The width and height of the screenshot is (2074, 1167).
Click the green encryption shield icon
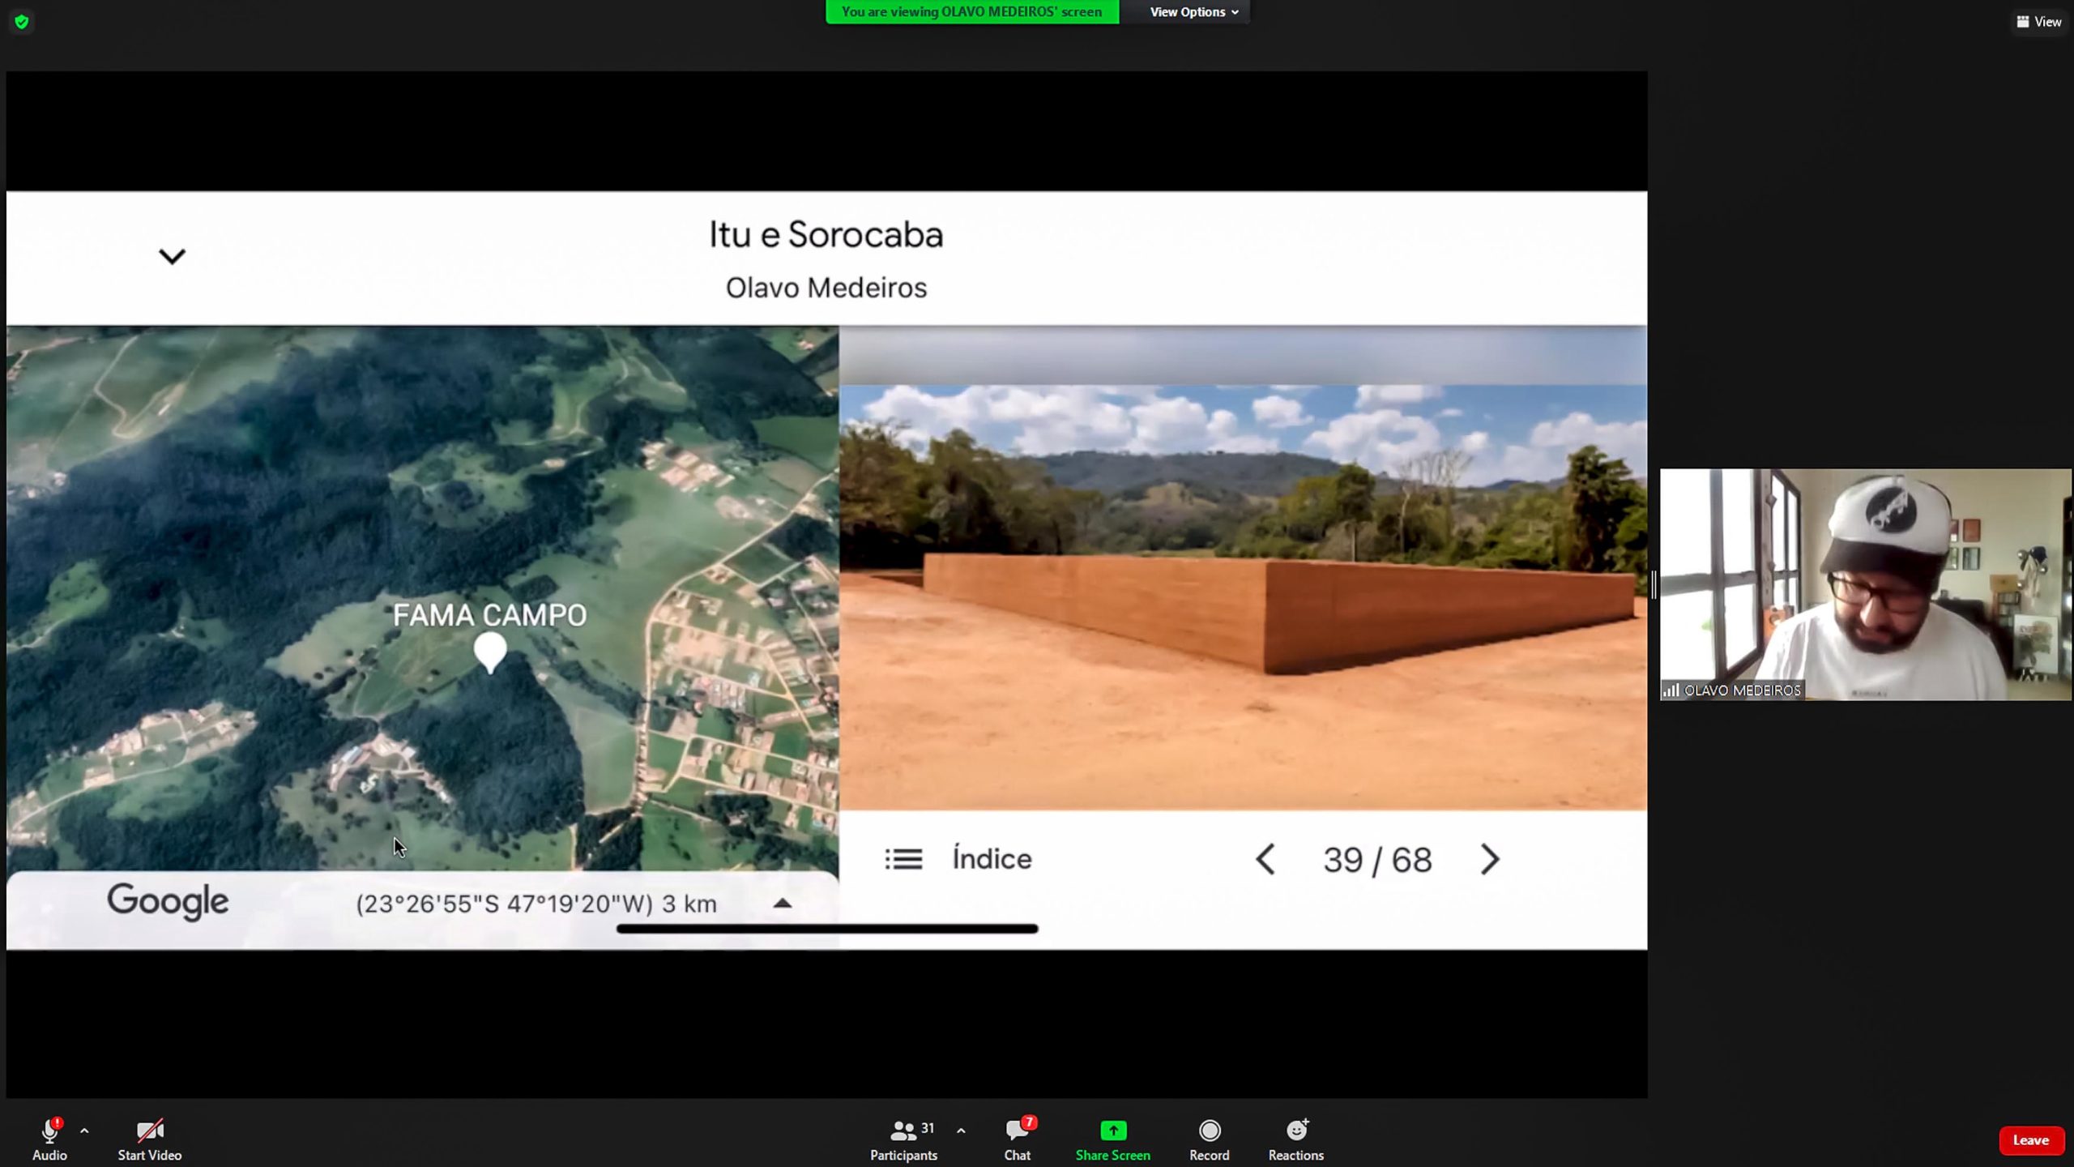22,22
